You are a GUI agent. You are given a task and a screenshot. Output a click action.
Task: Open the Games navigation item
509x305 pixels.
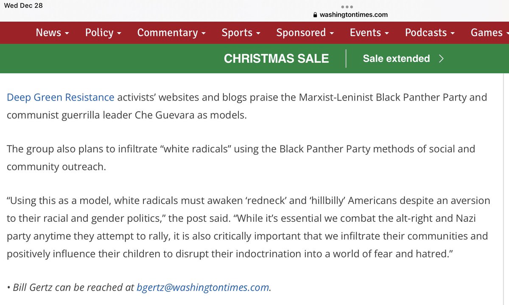click(x=487, y=33)
